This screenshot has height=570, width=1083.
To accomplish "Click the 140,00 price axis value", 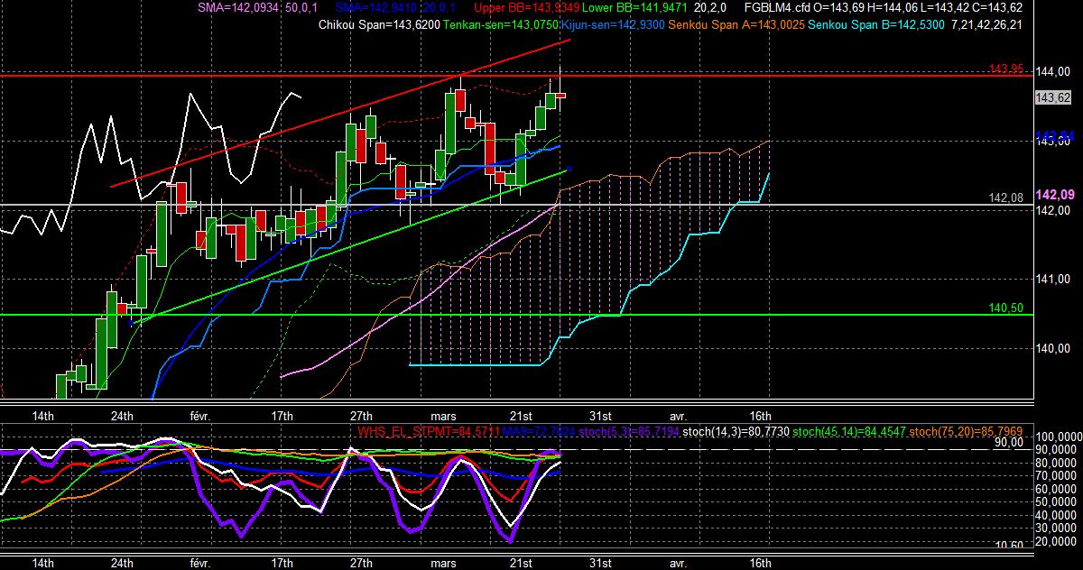I will 1052,349.
